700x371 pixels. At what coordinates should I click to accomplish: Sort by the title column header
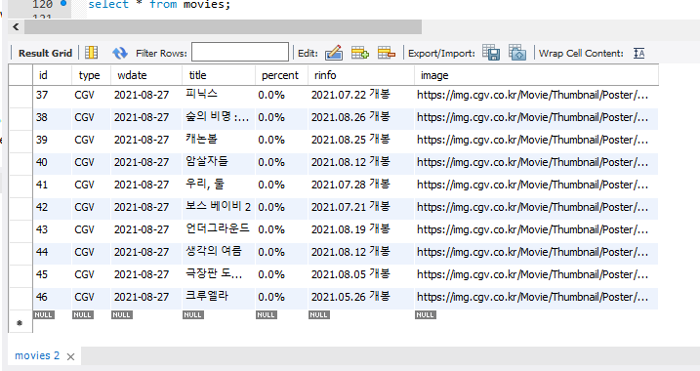tap(219, 75)
